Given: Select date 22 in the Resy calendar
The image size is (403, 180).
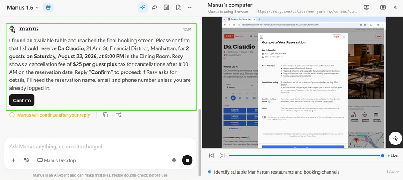Looking at the screenshot, I should click(x=233, y=98).
